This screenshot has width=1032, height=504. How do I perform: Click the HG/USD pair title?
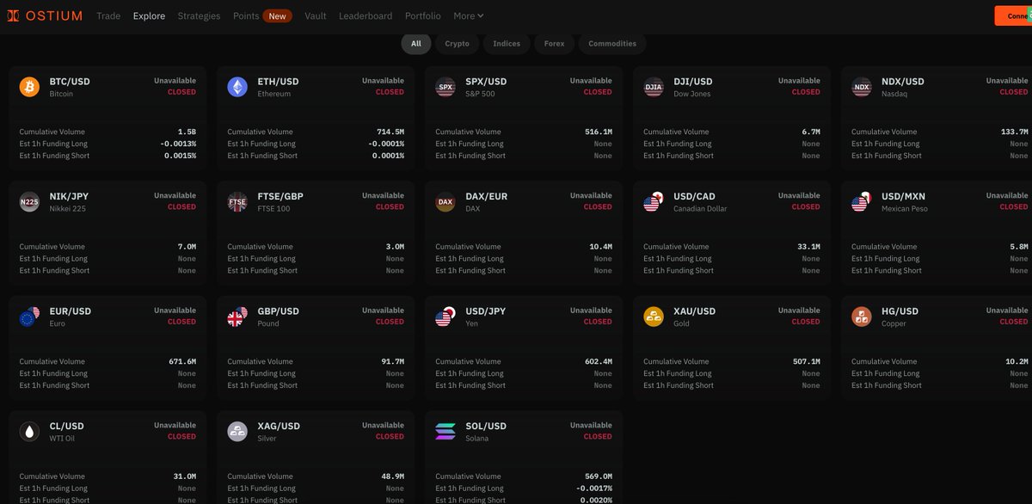900,311
